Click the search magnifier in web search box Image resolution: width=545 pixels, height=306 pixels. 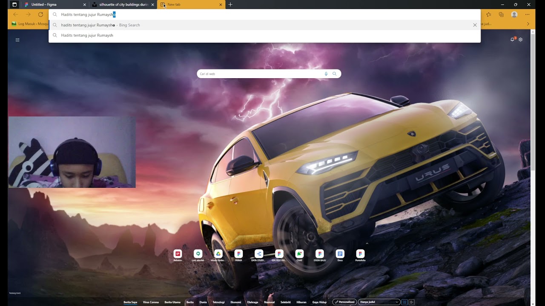[x=334, y=74]
